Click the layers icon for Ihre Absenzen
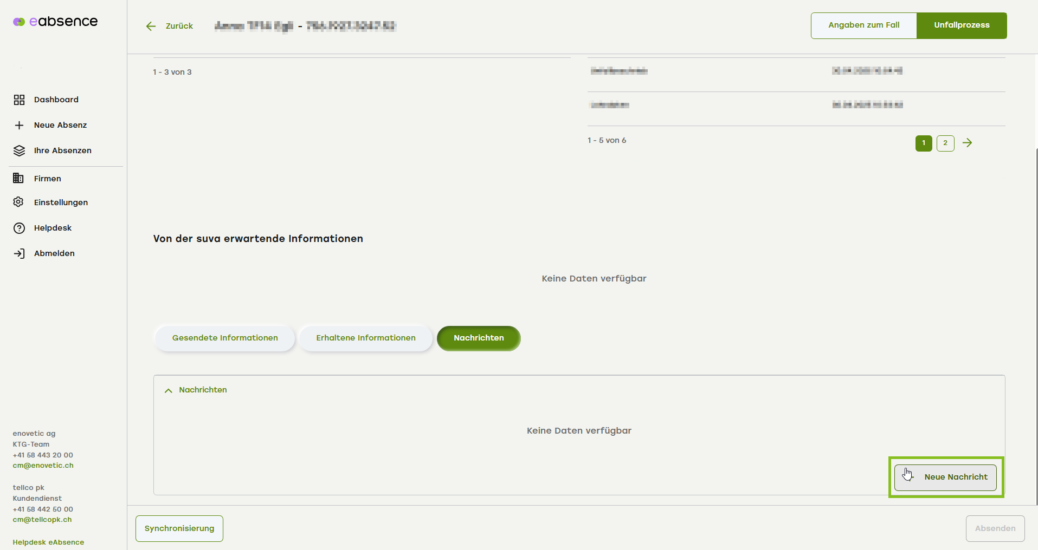 click(19, 150)
